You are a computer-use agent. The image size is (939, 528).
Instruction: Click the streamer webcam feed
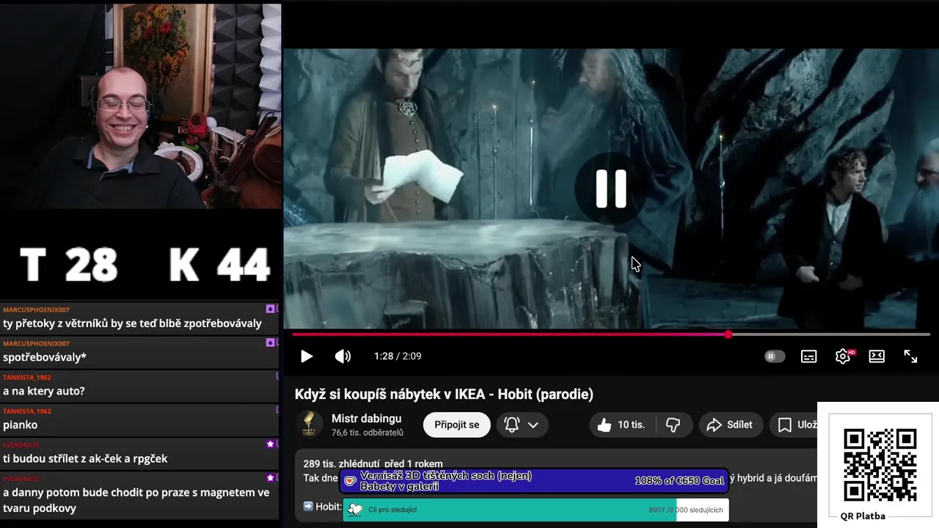pos(140,106)
